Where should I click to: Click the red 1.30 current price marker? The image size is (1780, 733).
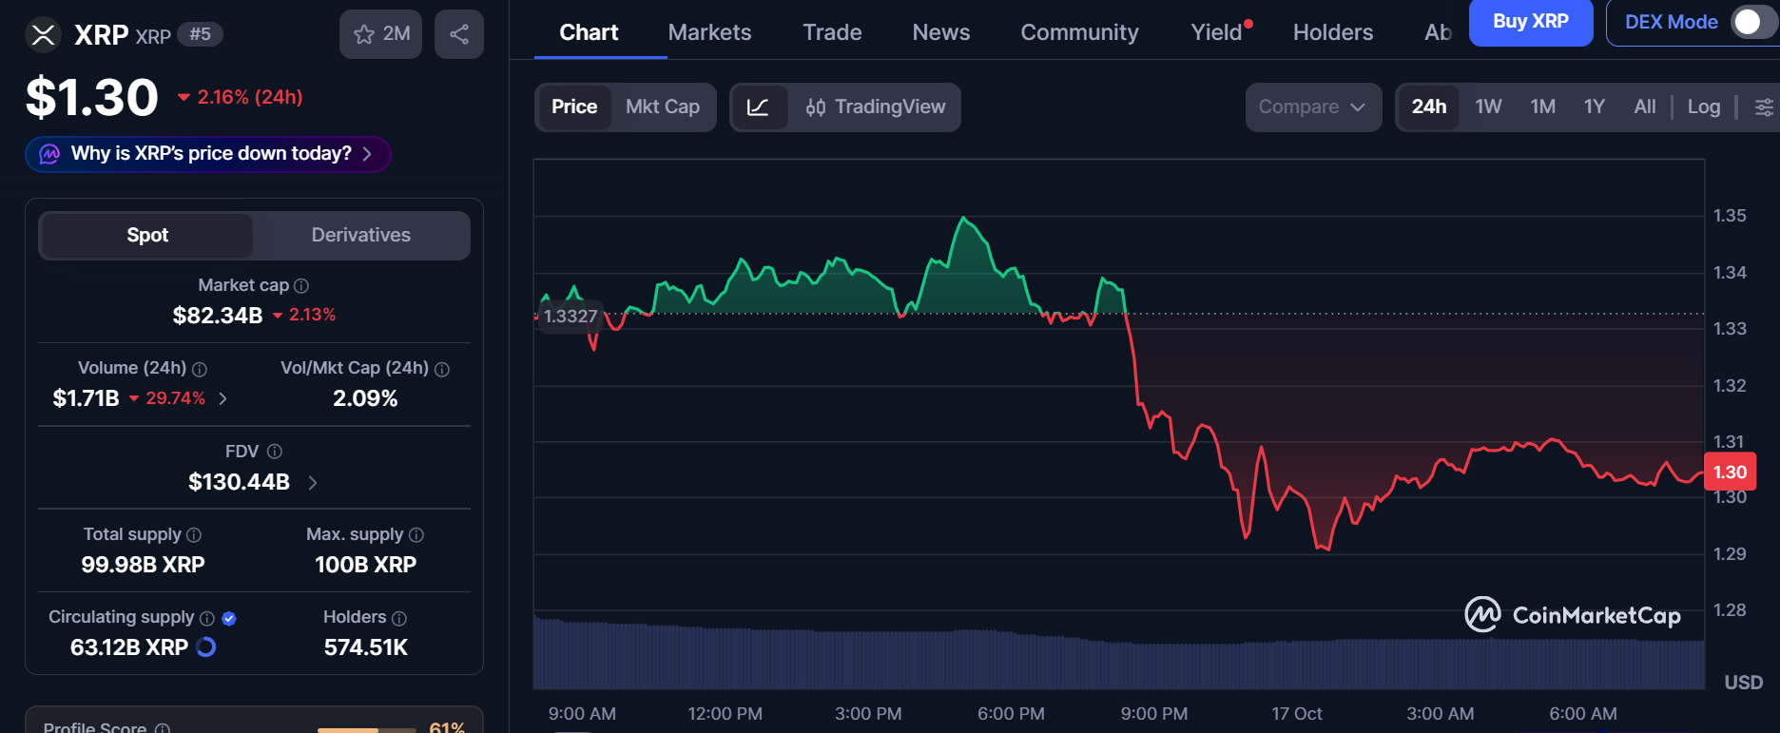click(1730, 472)
